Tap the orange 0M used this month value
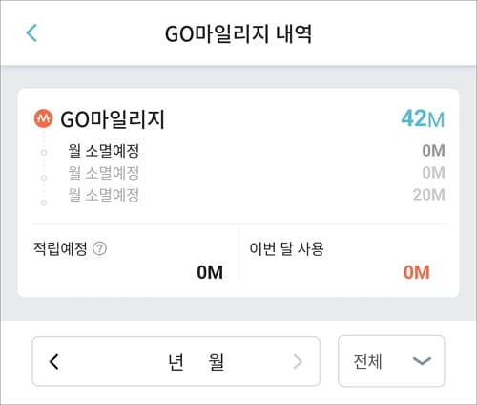The height and width of the screenshot is (405, 477). point(417,272)
